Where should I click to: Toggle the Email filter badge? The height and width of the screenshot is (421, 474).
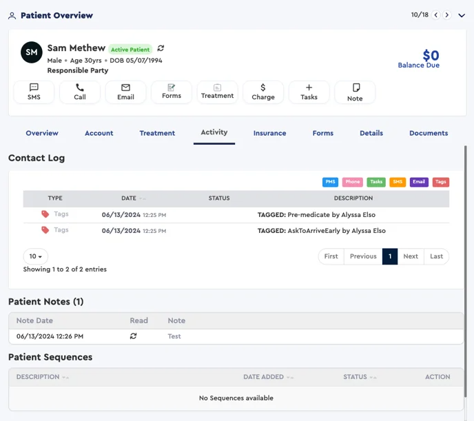[419, 182]
